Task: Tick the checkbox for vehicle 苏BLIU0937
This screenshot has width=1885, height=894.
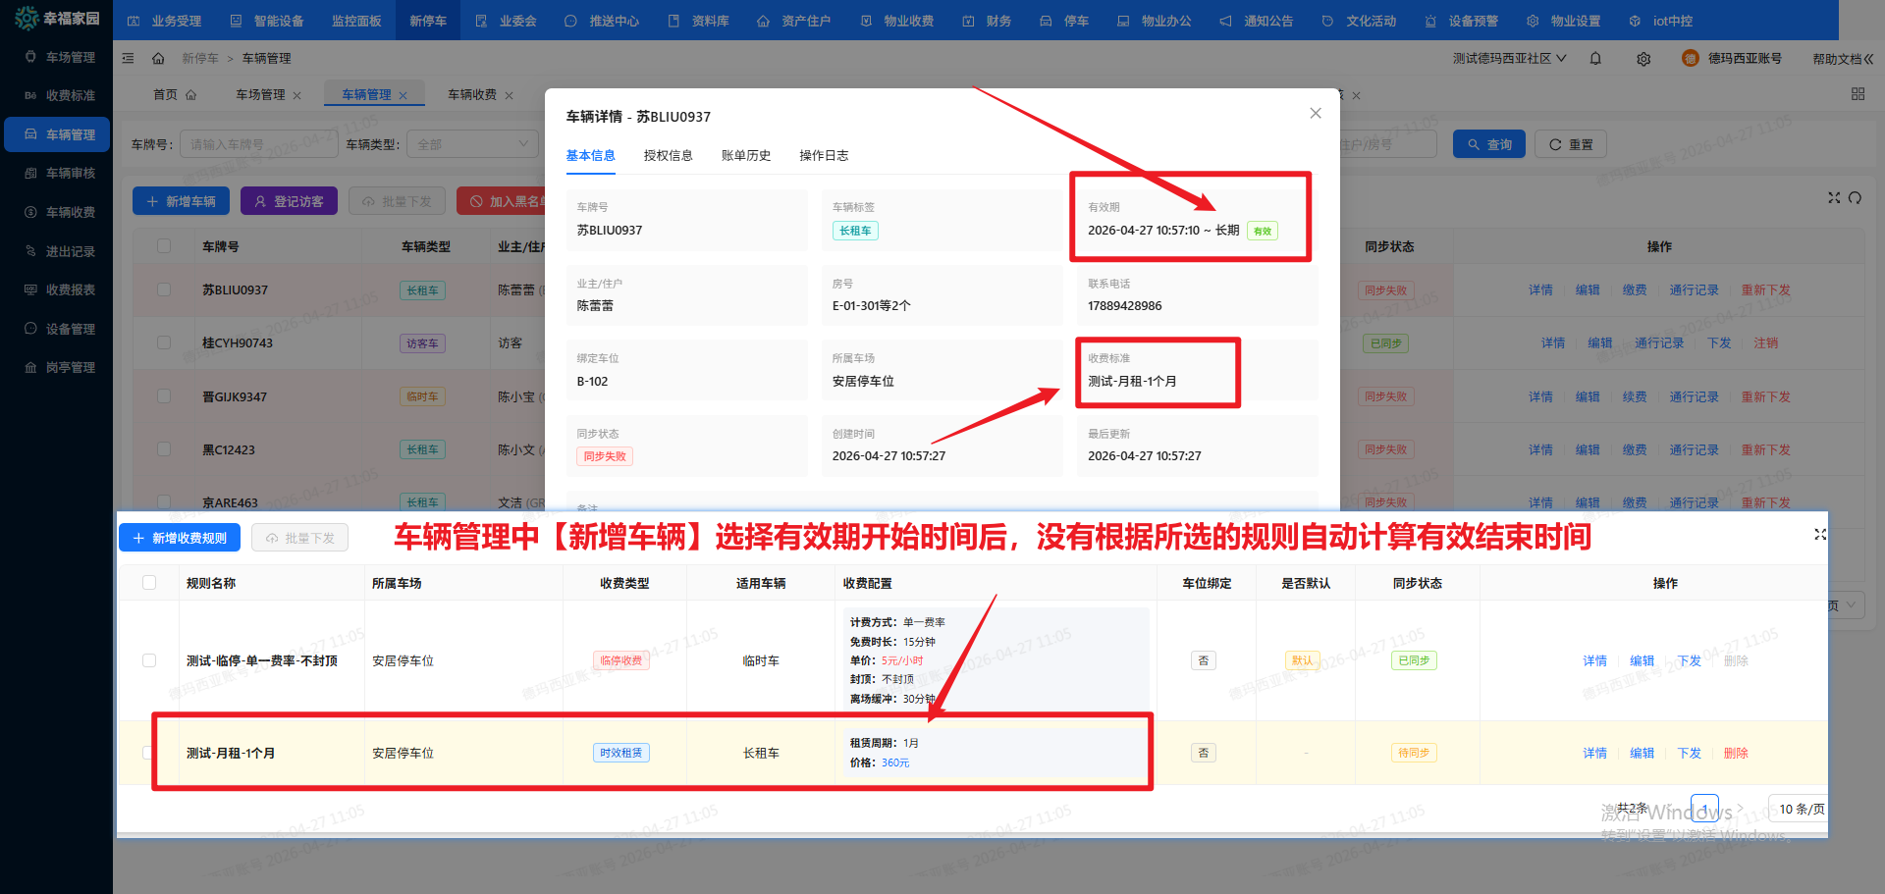Action: [164, 289]
